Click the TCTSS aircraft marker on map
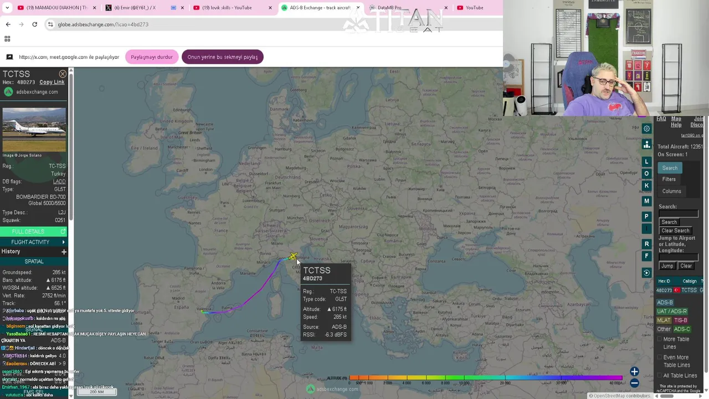This screenshot has width=709, height=399. point(292,257)
